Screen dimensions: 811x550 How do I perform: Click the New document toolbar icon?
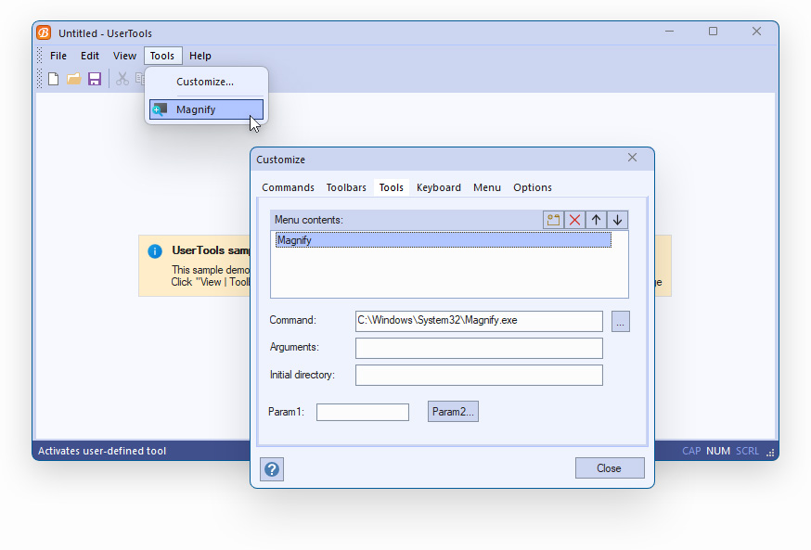coord(53,79)
